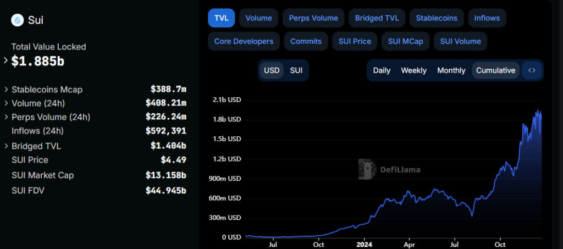Click the SUI FDV label
563x249 pixels.
pyautogui.click(x=28, y=191)
